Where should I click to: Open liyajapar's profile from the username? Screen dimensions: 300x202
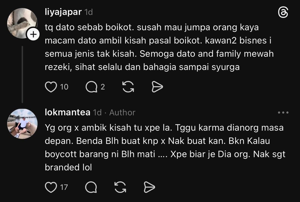coord(63,12)
